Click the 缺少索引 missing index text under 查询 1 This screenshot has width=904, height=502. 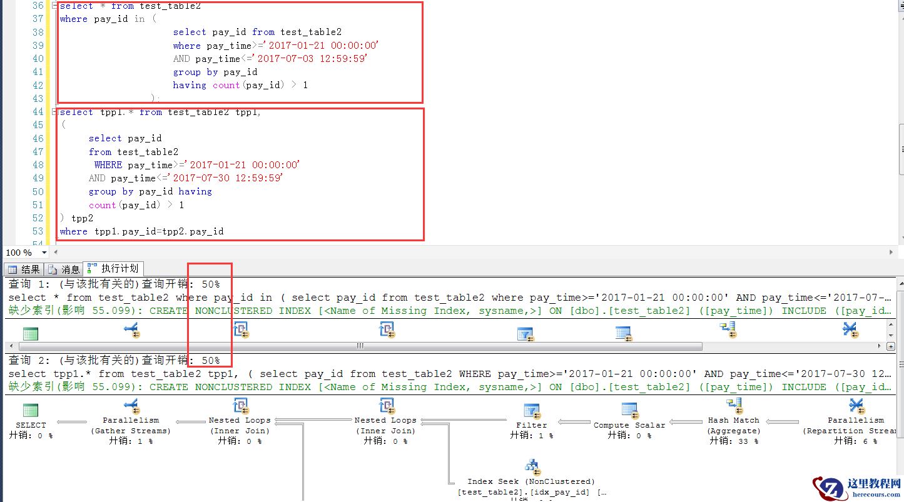[x=450, y=311]
